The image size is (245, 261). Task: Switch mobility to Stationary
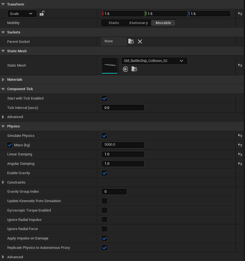[138, 23]
